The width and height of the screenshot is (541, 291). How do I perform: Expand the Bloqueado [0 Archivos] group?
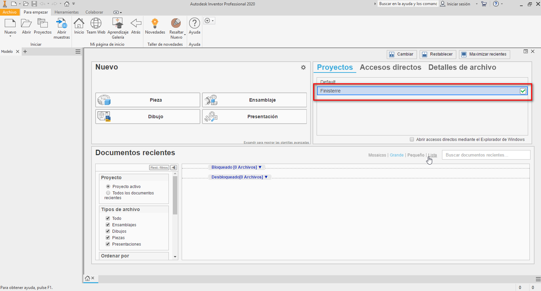(x=236, y=167)
